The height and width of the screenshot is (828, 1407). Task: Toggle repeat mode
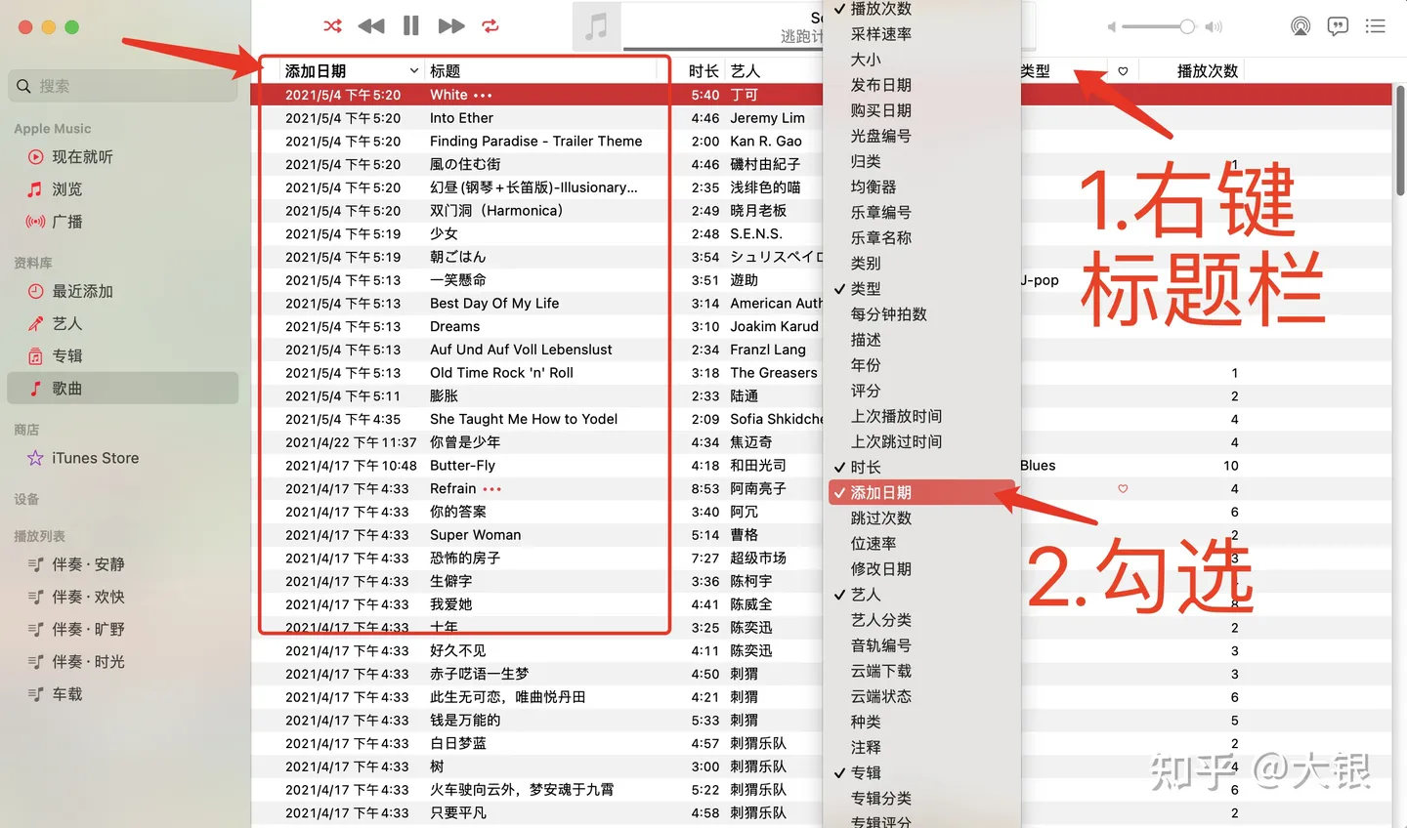click(490, 26)
